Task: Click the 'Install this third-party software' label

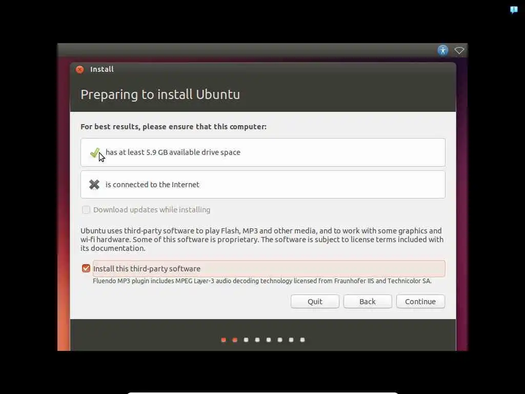Action: [x=147, y=269]
